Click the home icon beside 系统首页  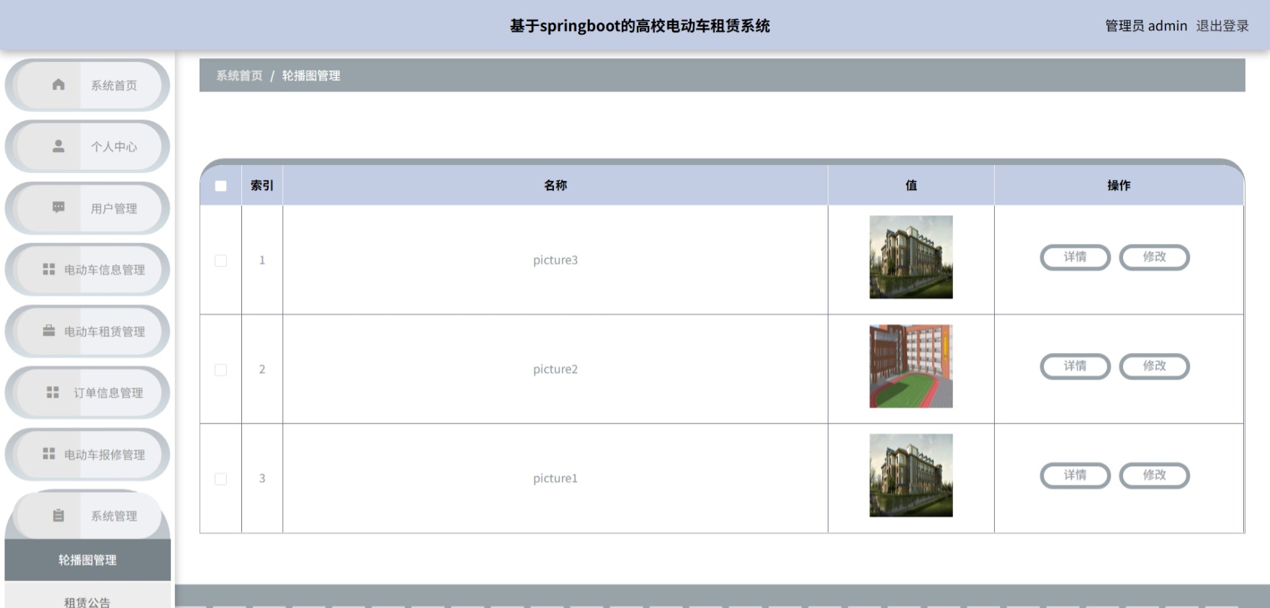tap(58, 84)
